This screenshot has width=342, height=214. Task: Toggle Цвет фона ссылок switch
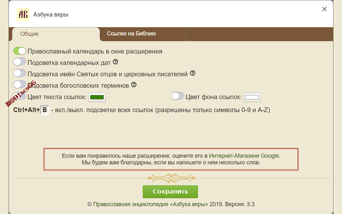point(178,96)
